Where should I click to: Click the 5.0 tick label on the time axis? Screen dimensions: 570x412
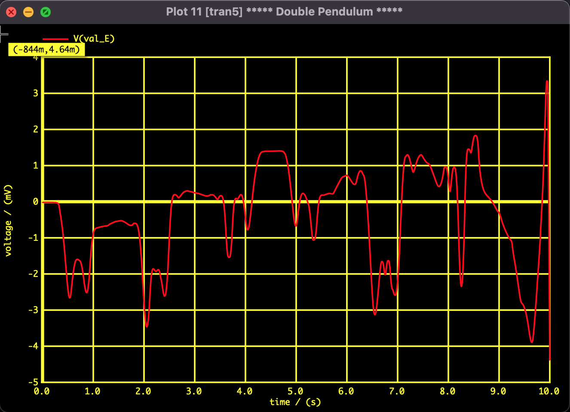[x=295, y=391]
